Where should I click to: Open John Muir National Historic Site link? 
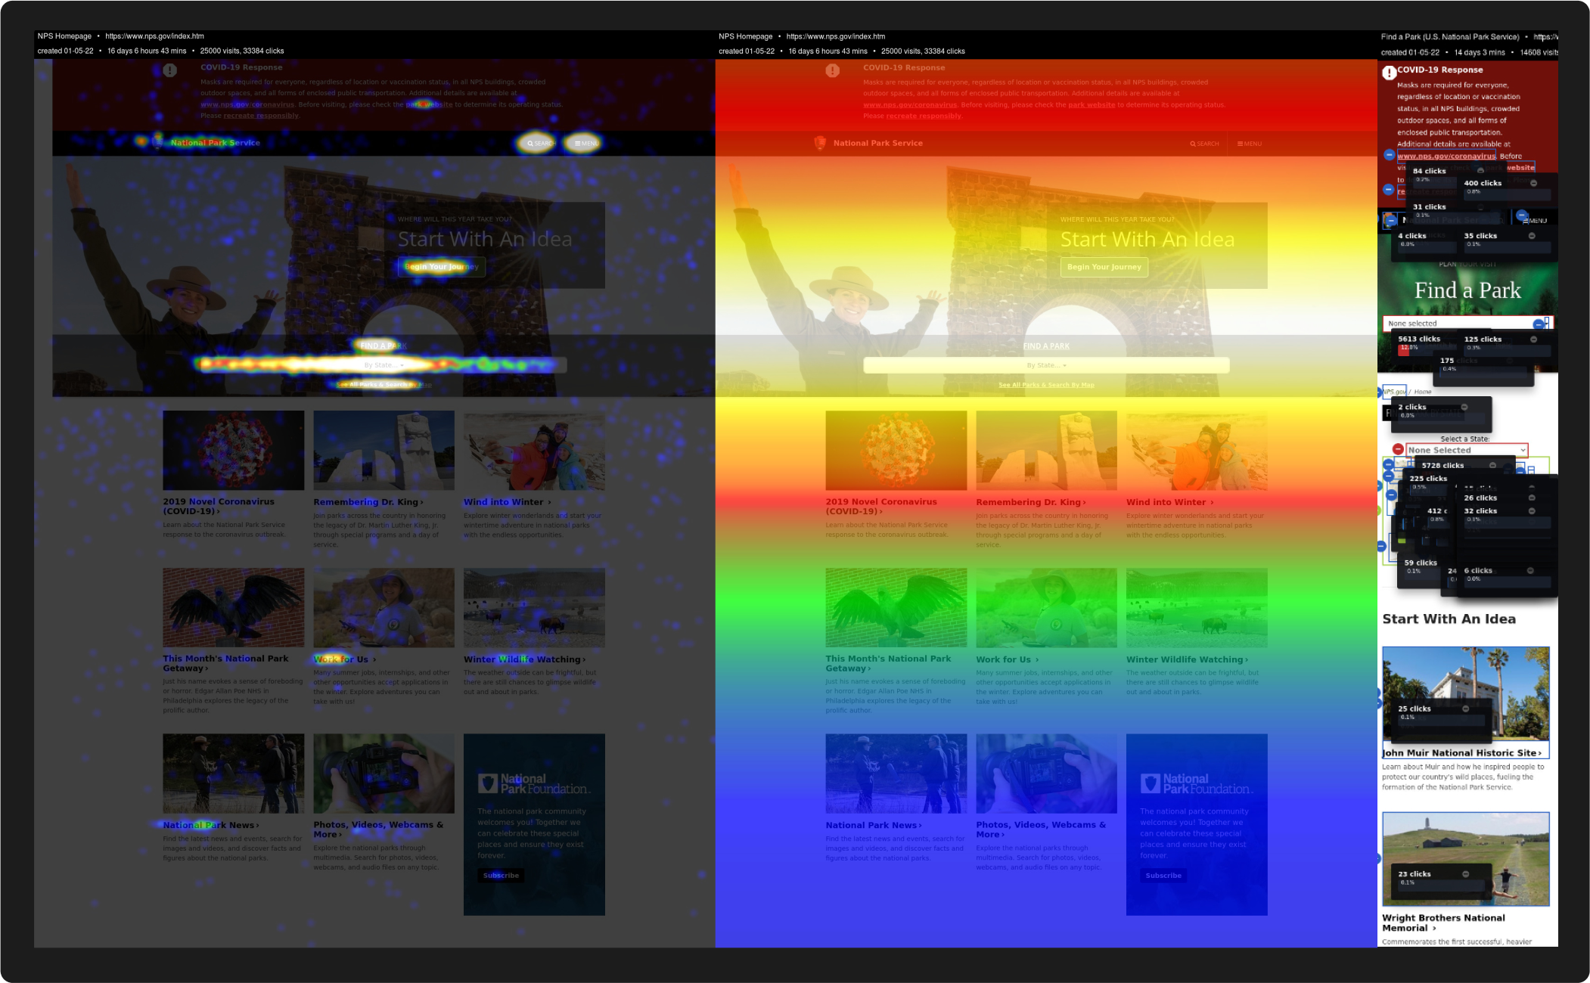pos(1461,753)
